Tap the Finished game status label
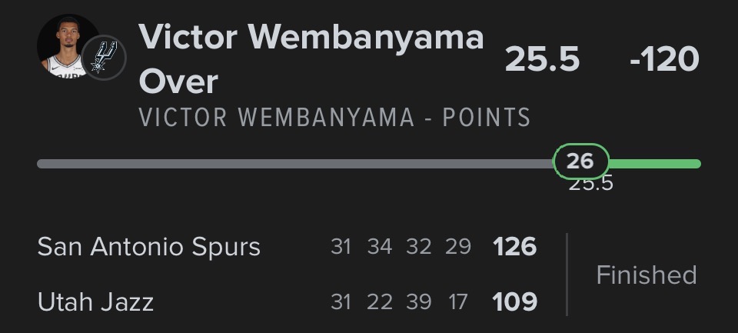 (646, 275)
